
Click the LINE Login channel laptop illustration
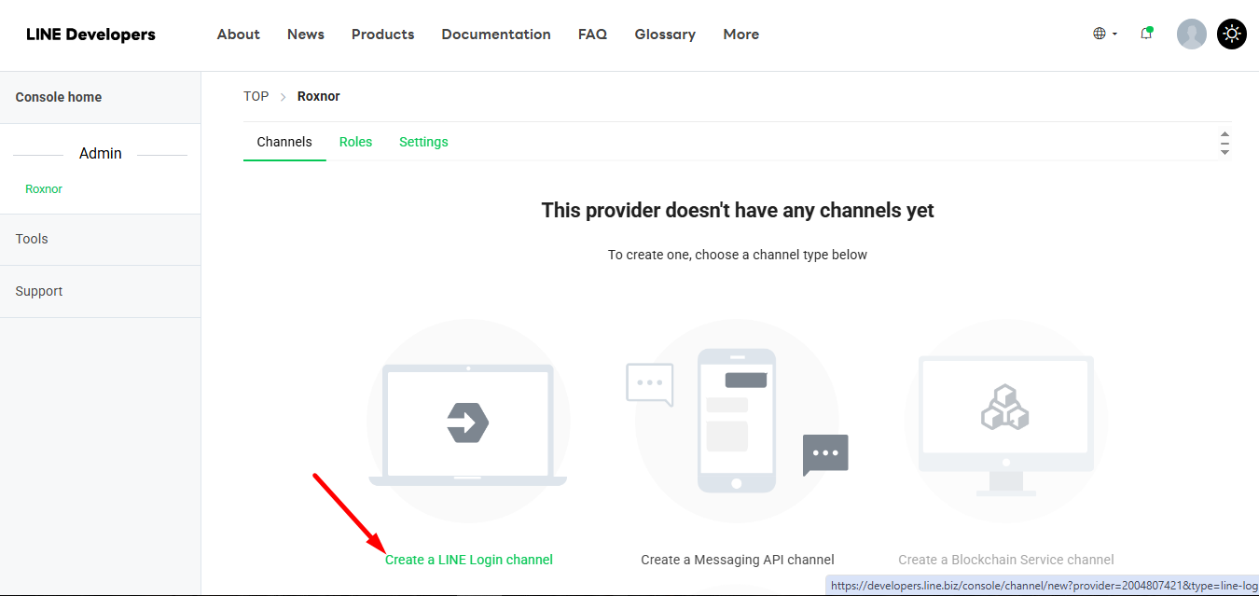coord(468,421)
